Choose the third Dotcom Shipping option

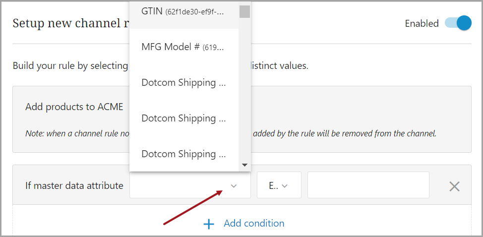point(183,154)
